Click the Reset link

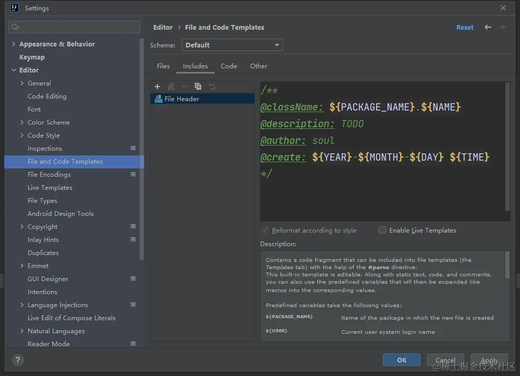465,28
